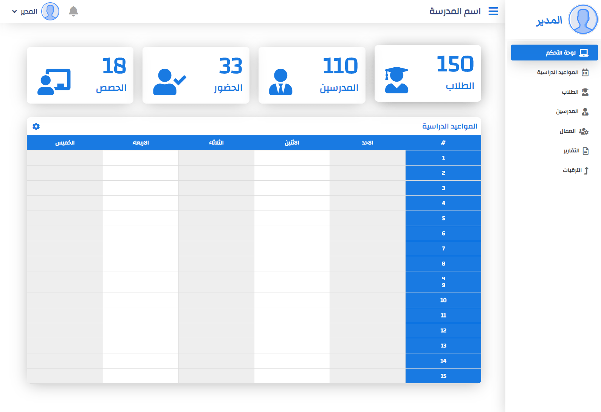
Task: Select المدرسين in the sidebar menu
Action: click(x=572, y=112)
